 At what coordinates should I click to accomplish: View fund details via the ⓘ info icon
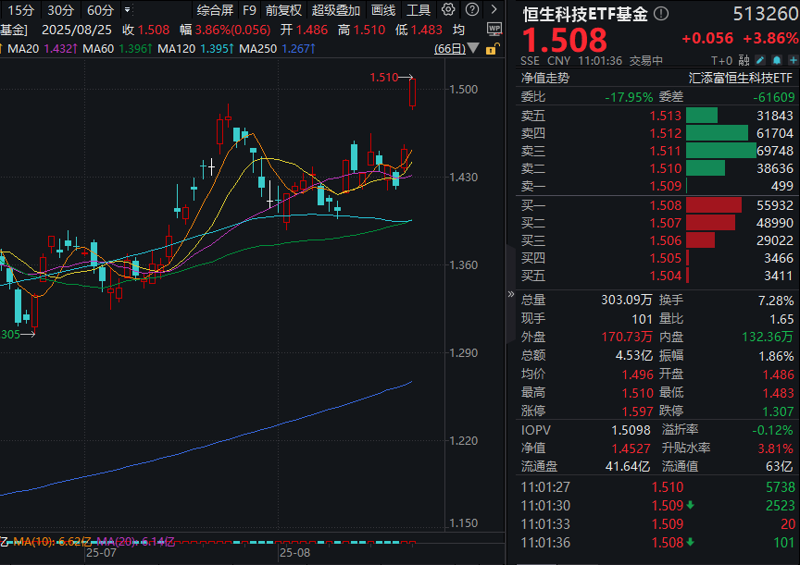(659, 13)
